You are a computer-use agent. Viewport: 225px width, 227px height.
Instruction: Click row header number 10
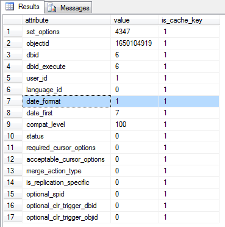coord(13,136)
